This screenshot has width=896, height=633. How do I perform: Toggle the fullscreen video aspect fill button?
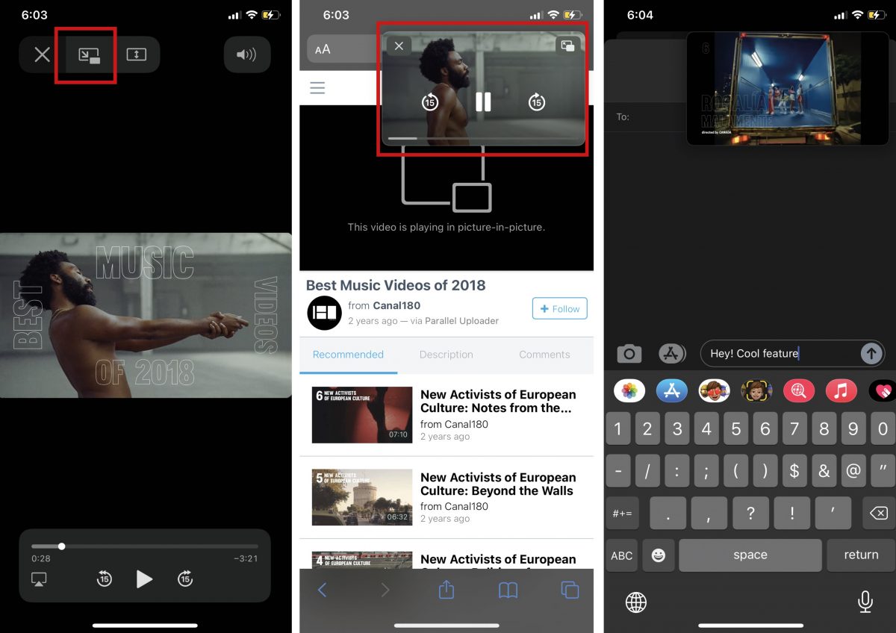(136, 54)
